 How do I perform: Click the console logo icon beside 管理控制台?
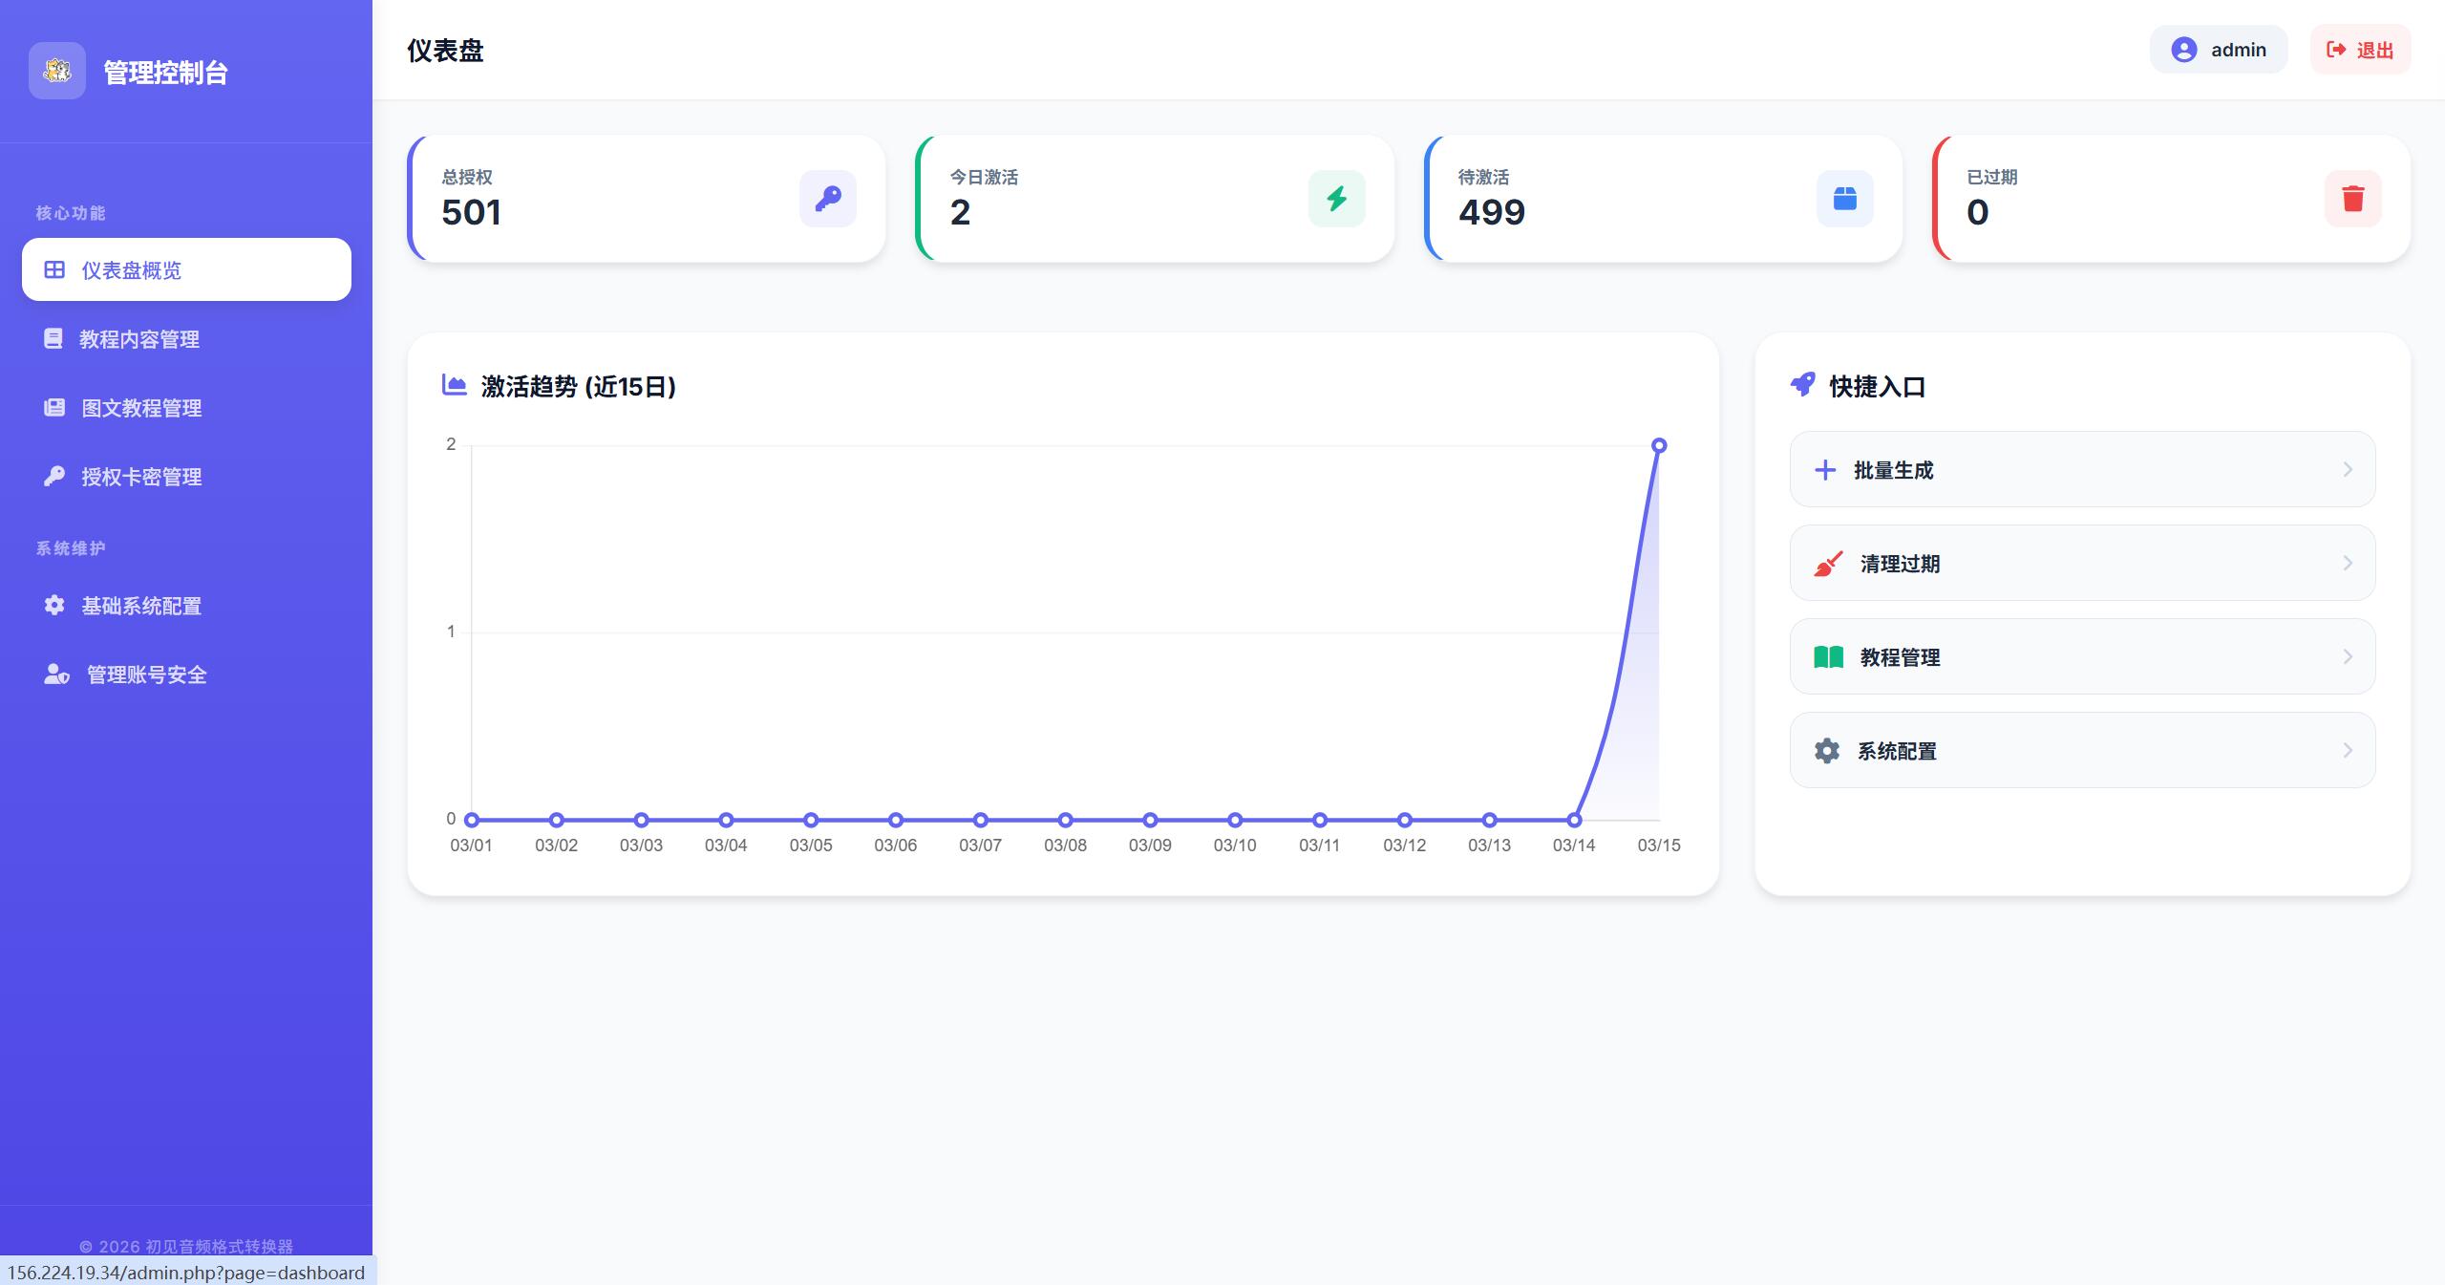57,71
